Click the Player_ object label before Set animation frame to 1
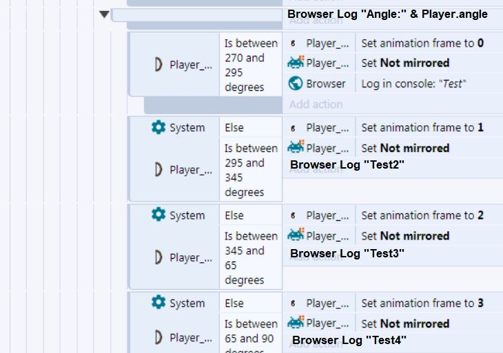Image resolution: width=503 pixels, height=353 pixels. [x=327, y=128]
